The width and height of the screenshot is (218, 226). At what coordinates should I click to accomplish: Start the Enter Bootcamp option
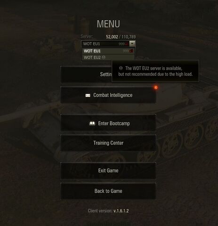pos(108,123)
